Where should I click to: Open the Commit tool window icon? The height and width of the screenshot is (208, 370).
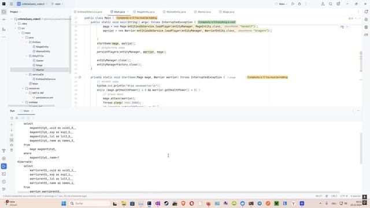tap(4, 20)
